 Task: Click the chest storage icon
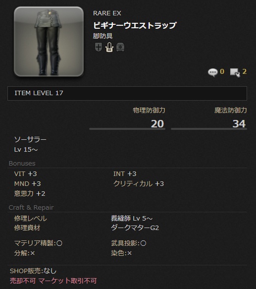tap(120, 47)
